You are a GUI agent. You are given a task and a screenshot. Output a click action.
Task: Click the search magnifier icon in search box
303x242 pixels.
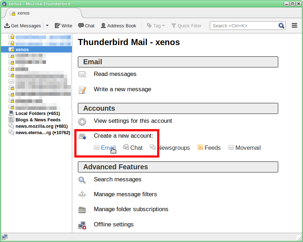tap(281, 26)
